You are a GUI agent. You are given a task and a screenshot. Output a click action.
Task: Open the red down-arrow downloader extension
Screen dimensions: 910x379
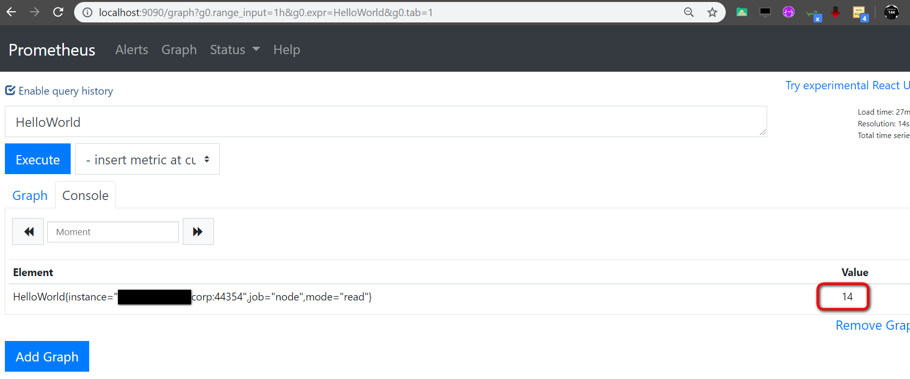pos(835,12)
